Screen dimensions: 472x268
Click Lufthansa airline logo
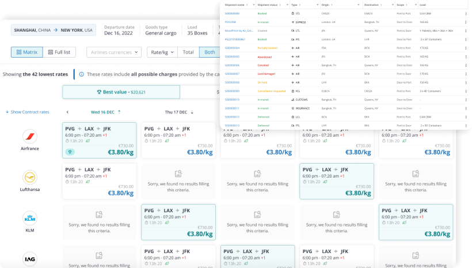tap(30, 178)
